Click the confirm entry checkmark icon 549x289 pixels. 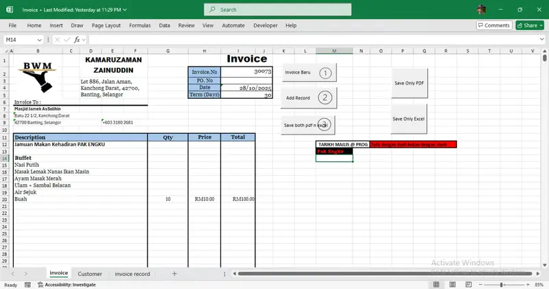[x=67, y=40]
